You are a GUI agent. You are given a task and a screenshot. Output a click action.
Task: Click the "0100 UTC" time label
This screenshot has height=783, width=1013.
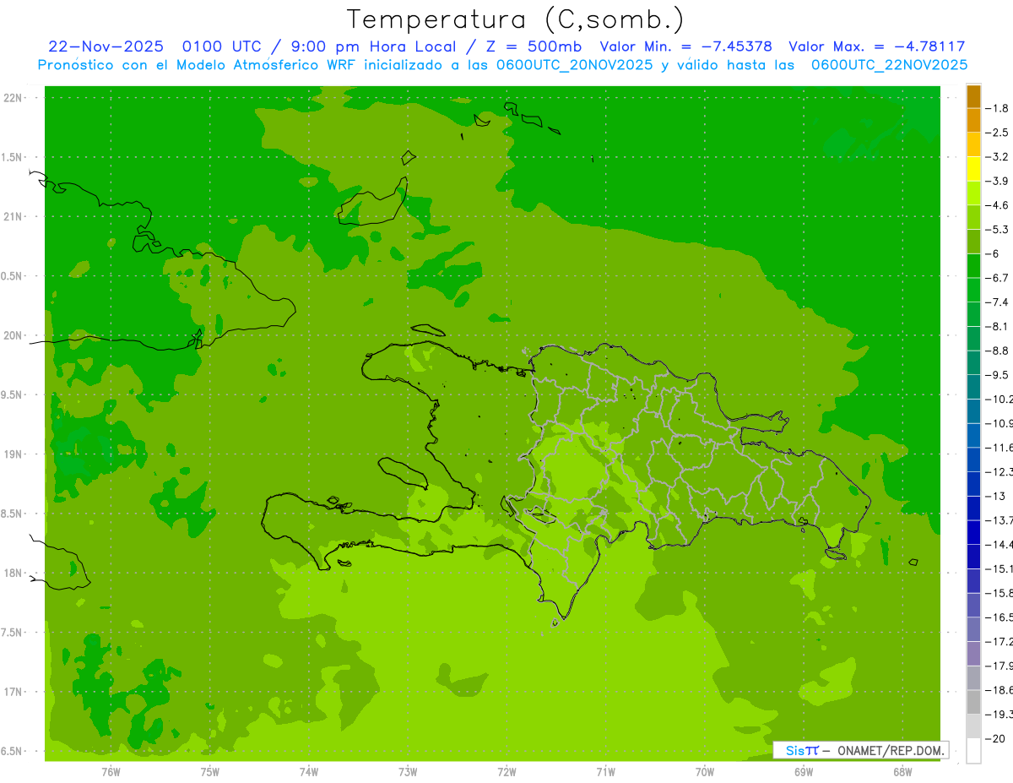click(x=225, y=46)
